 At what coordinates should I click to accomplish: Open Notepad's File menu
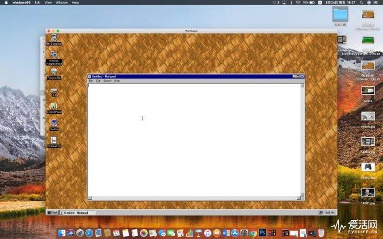91,81
